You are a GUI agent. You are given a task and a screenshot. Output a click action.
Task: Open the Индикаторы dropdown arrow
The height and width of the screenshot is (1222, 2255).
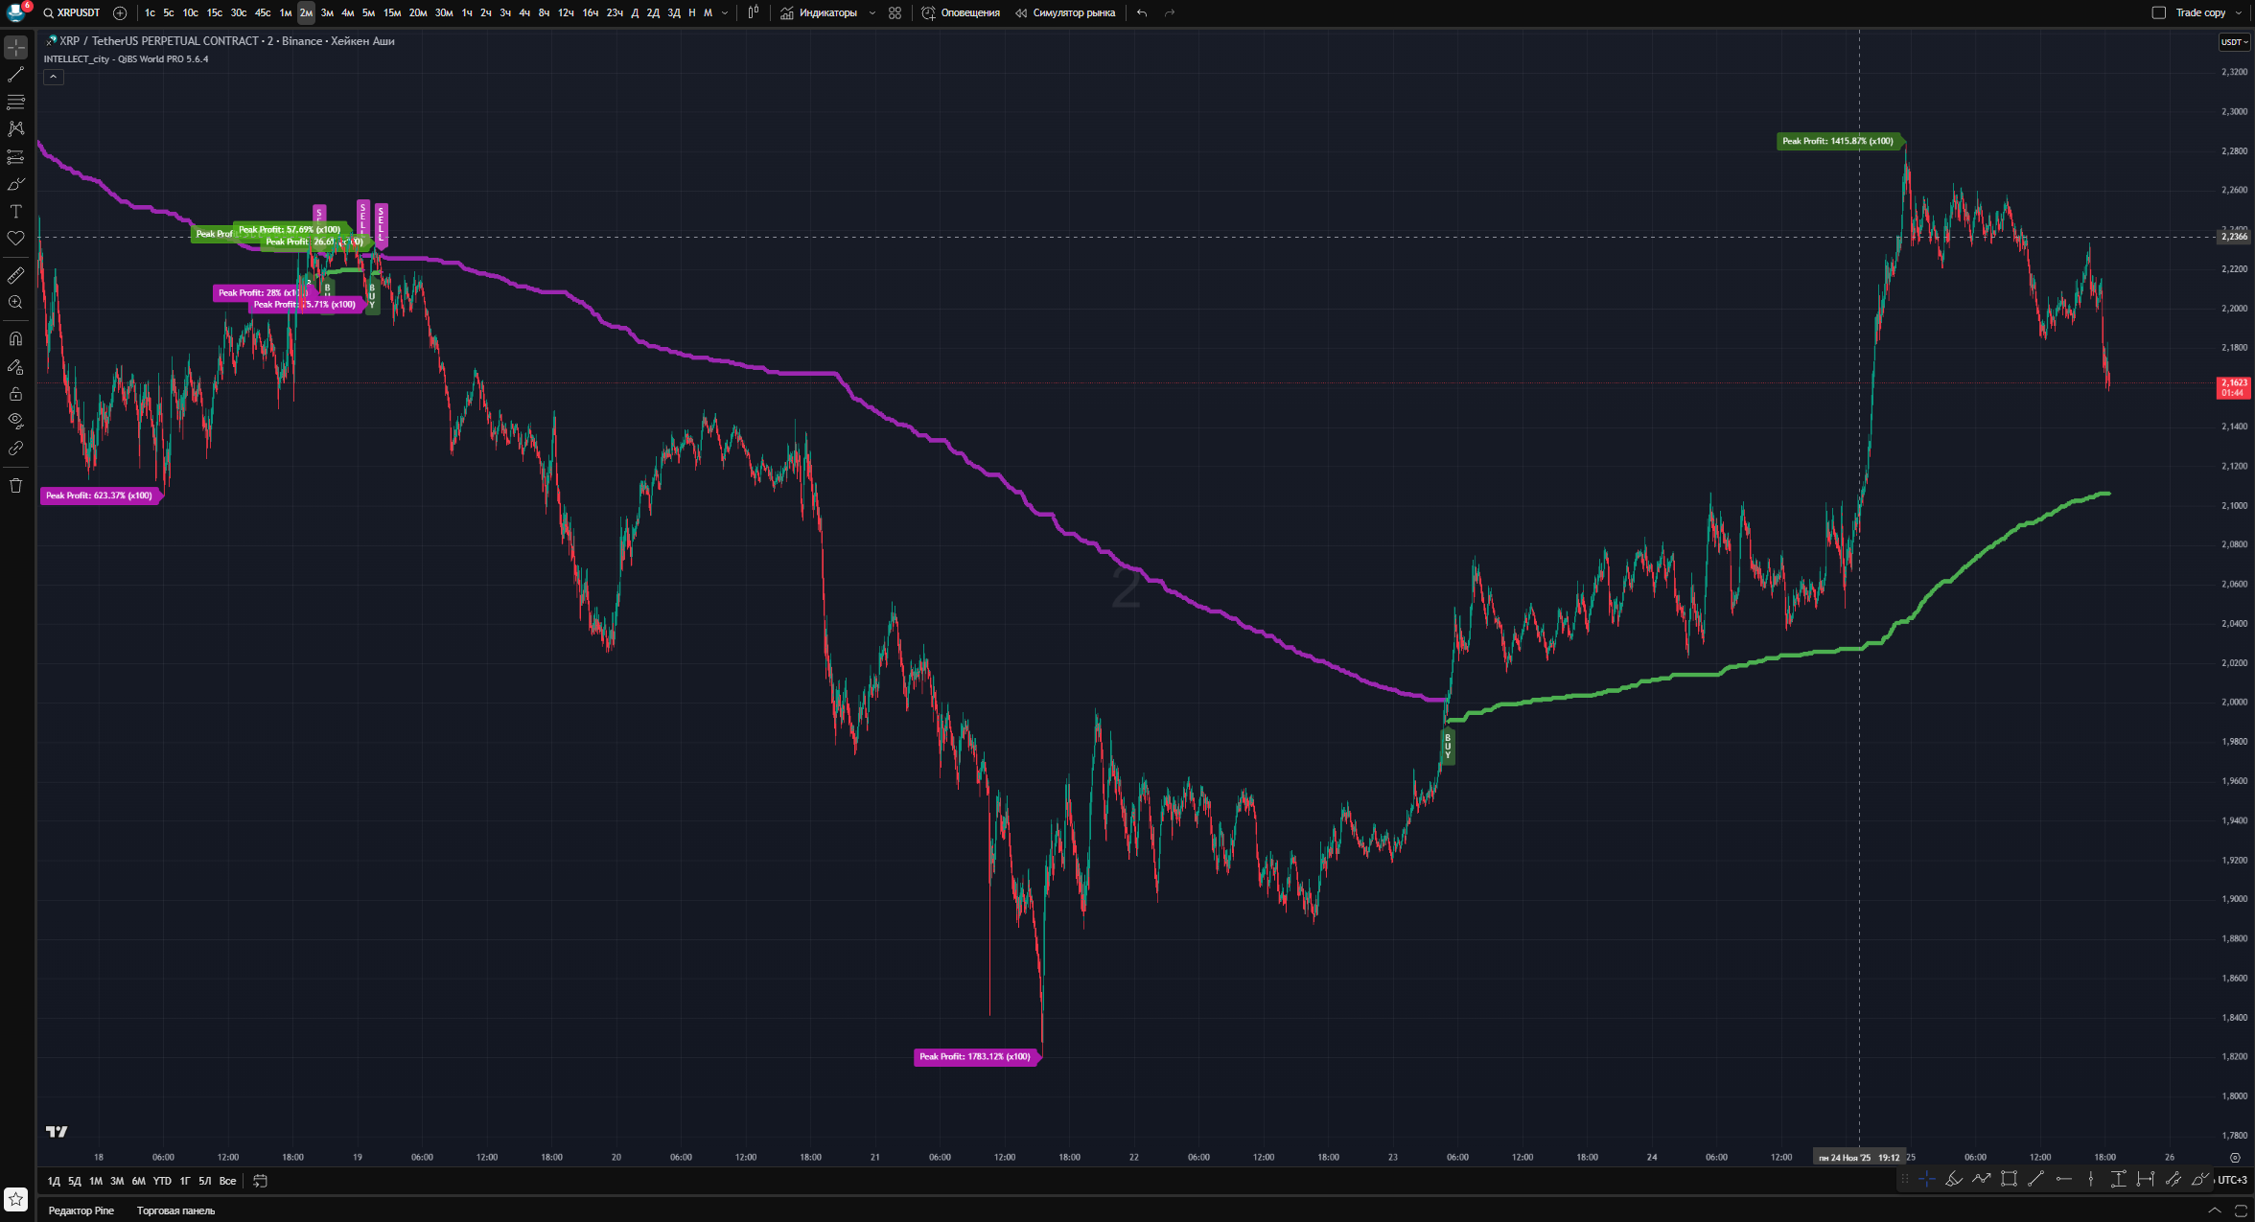click(x=872, y=12)
